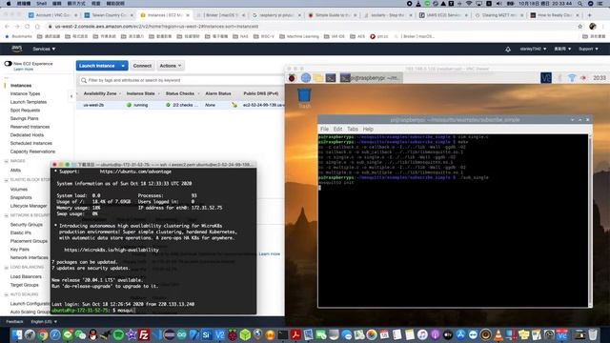The width and height of the screenshot is (610, 343).
Task: Switch to the Taiwan Country Code browser tab
Action: pos(109,15)
